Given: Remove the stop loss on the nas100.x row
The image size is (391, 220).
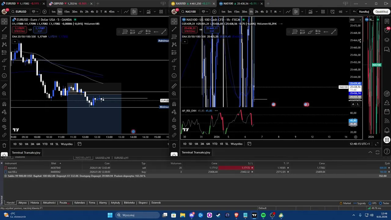Looking at the screenshot, I should tap(252, 172).
